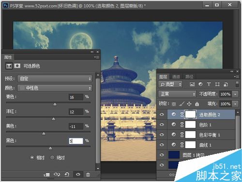Filter layers by type (T) icon

(x=209, y=84)
